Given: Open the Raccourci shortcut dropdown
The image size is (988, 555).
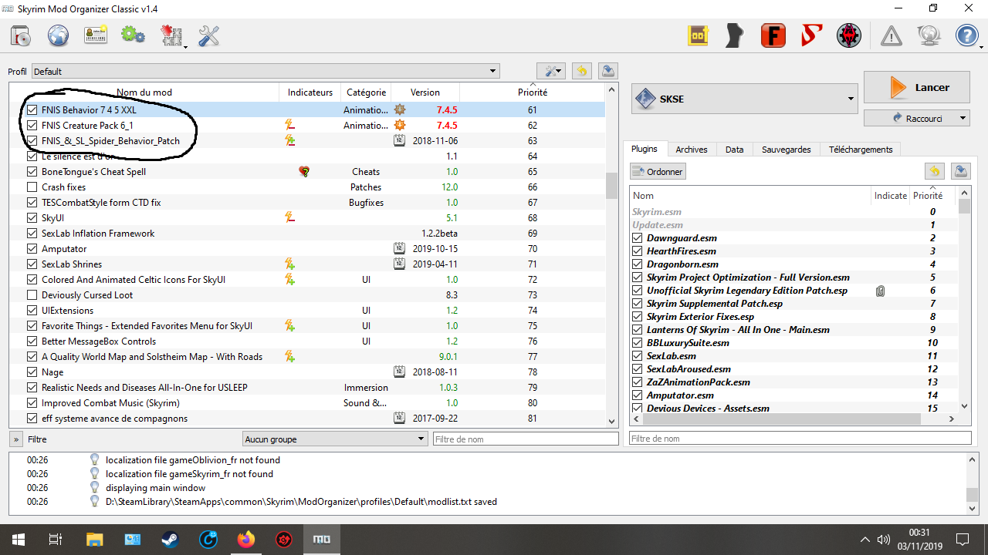Looking at the screenshot, I should [917, 118].
